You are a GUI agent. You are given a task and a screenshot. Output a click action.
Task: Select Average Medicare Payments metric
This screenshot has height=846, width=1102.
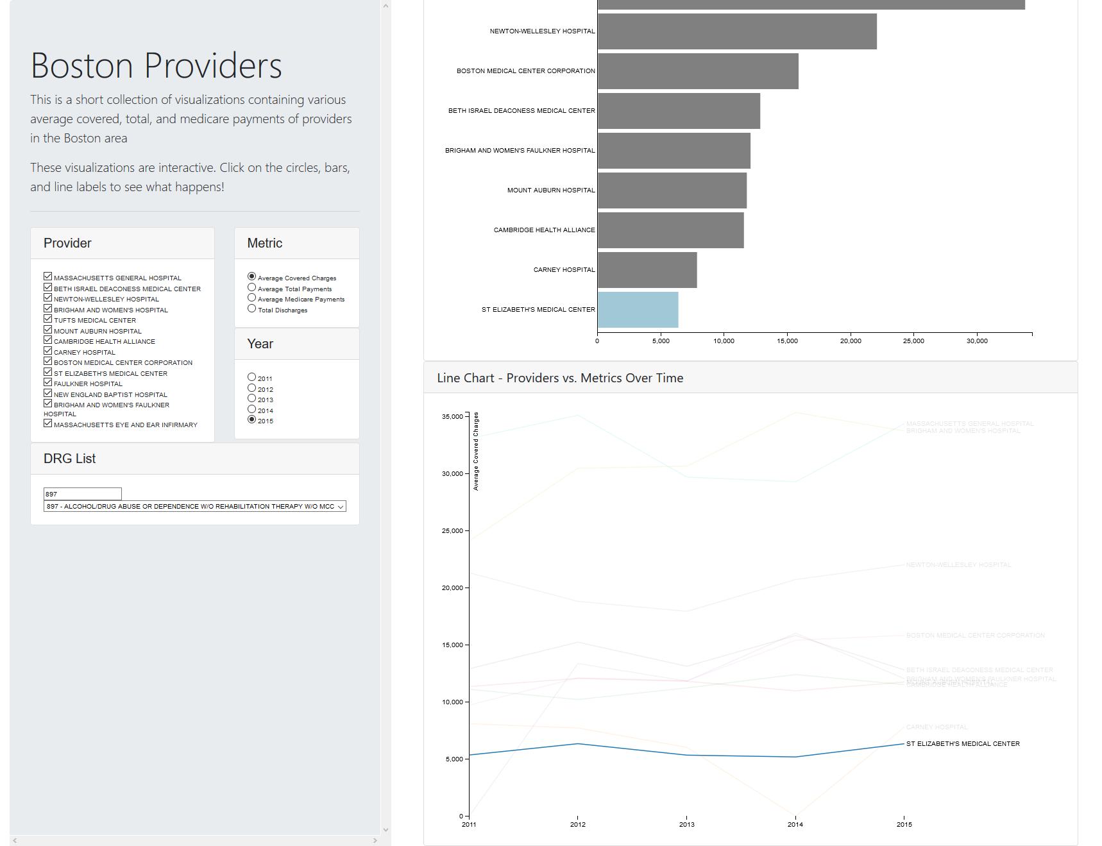click(x=251, y=298)
